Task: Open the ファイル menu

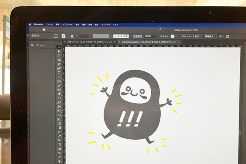Action: point(50,25)
